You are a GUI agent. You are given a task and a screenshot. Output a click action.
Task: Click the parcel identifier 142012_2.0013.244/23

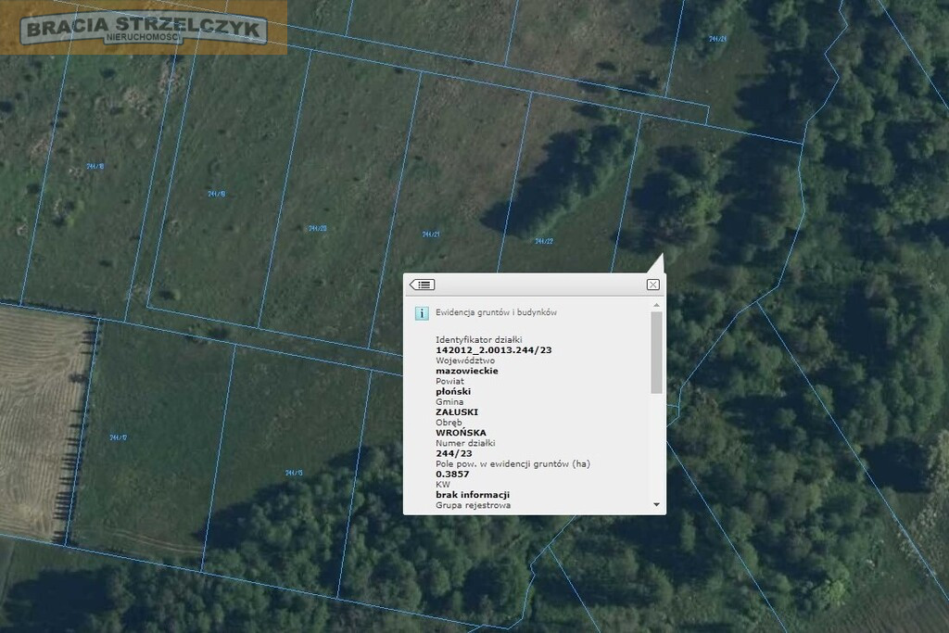pos(494,349)
